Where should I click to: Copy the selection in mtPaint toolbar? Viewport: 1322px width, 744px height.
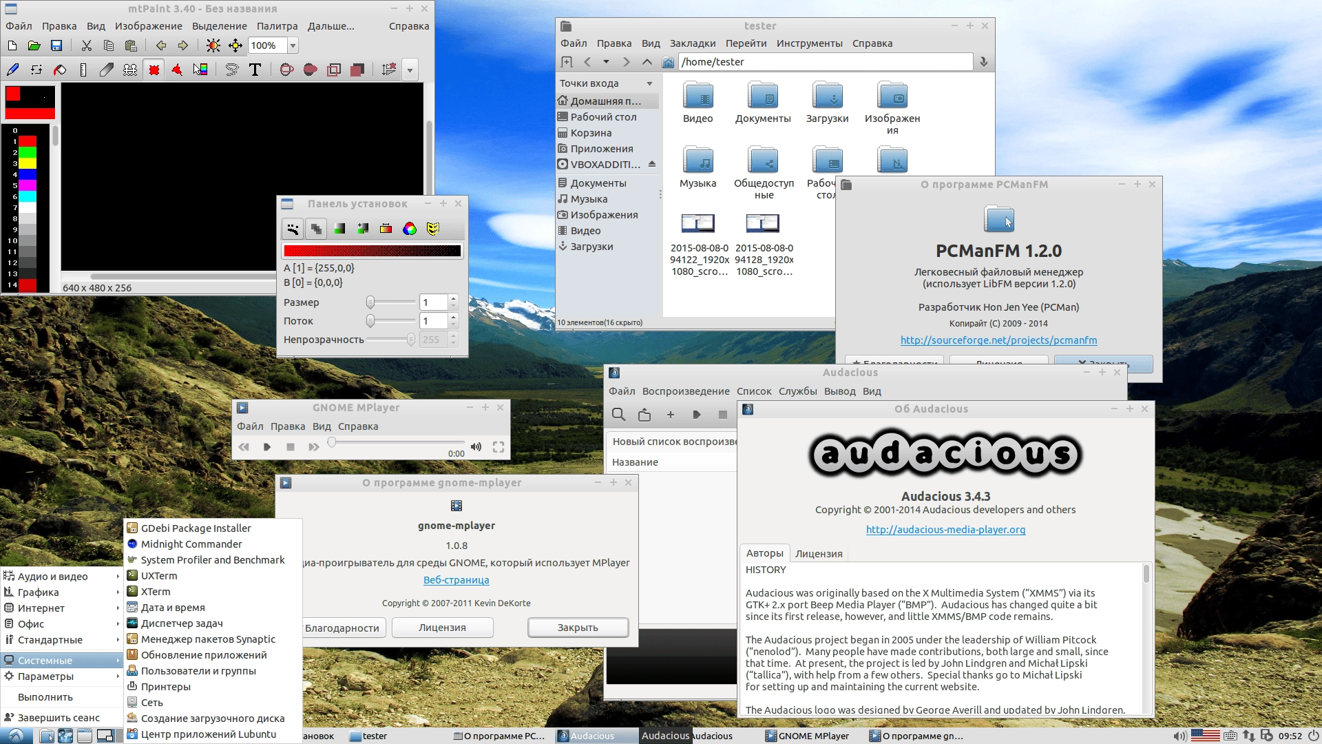point(109,46)
